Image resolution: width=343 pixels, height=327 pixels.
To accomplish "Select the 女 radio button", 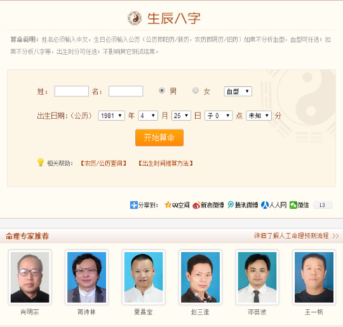I will [196, 90].
